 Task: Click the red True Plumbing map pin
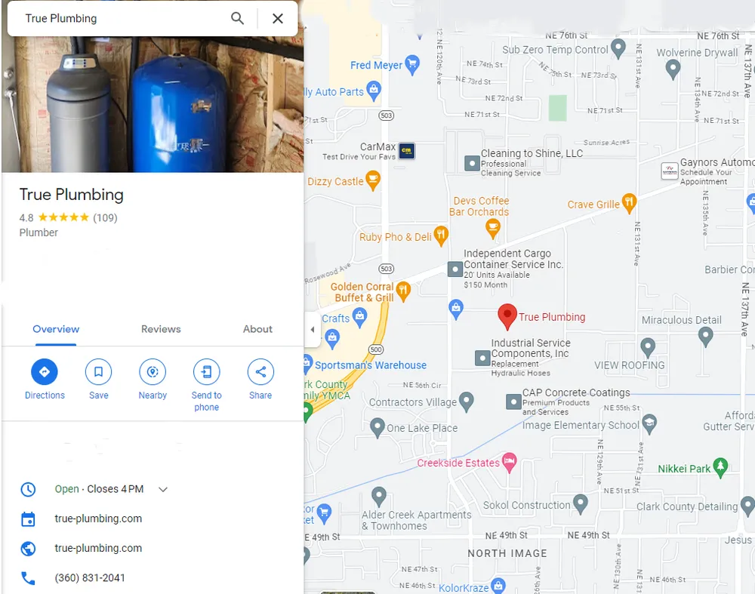pos(507,316)
